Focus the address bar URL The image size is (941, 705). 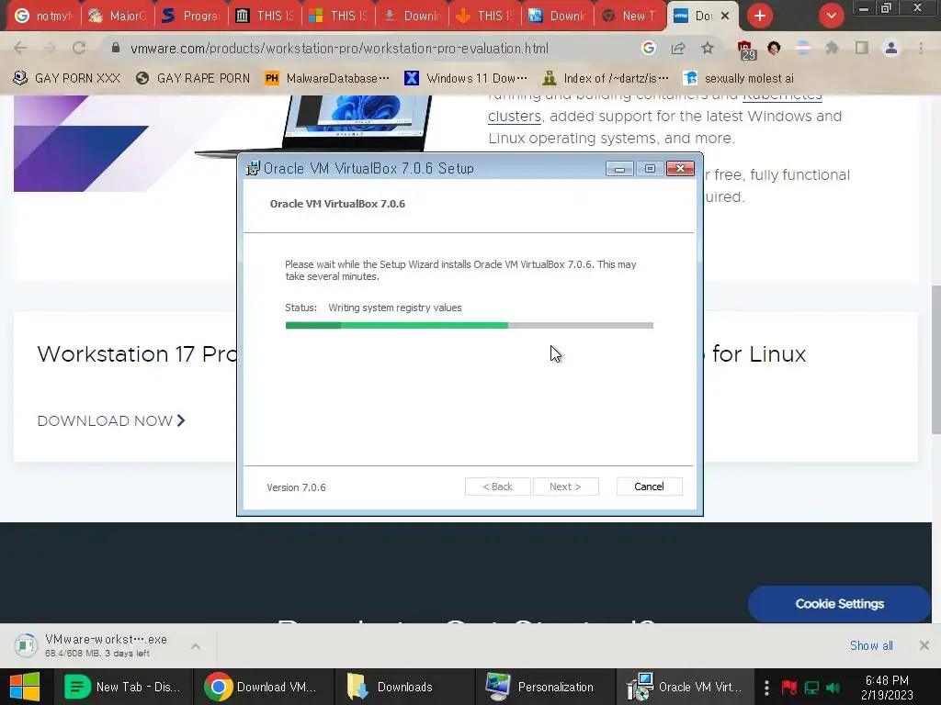(340, 48)
